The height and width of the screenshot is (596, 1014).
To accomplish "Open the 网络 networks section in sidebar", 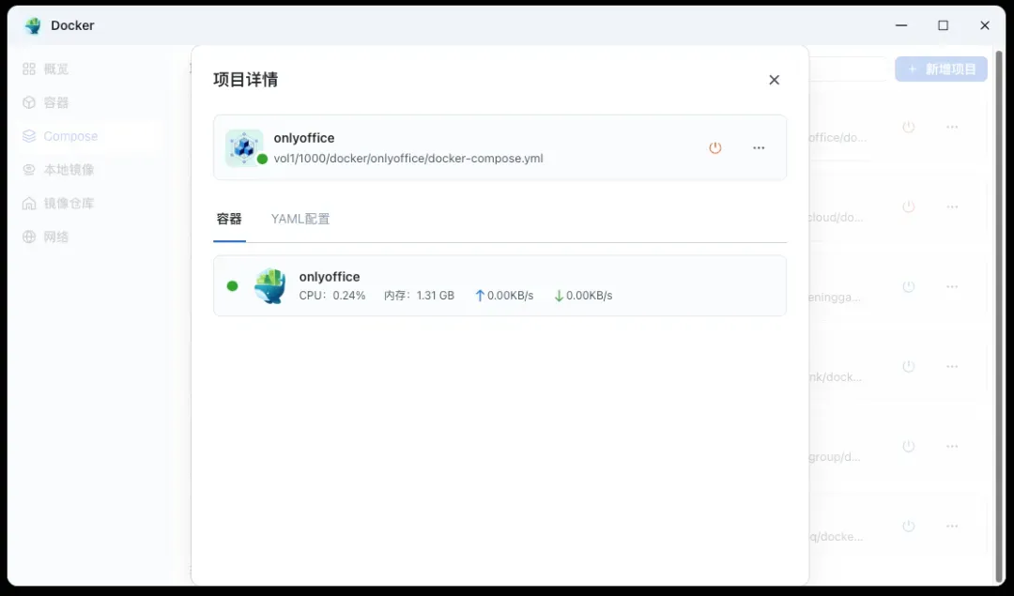I will pyautogui.click(x=56, y=237).
